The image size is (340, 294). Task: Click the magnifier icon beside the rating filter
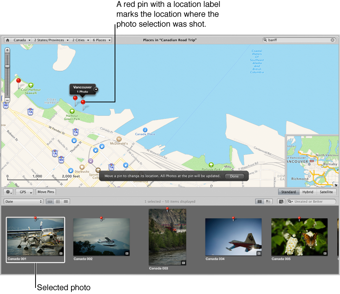click(281, 201)
